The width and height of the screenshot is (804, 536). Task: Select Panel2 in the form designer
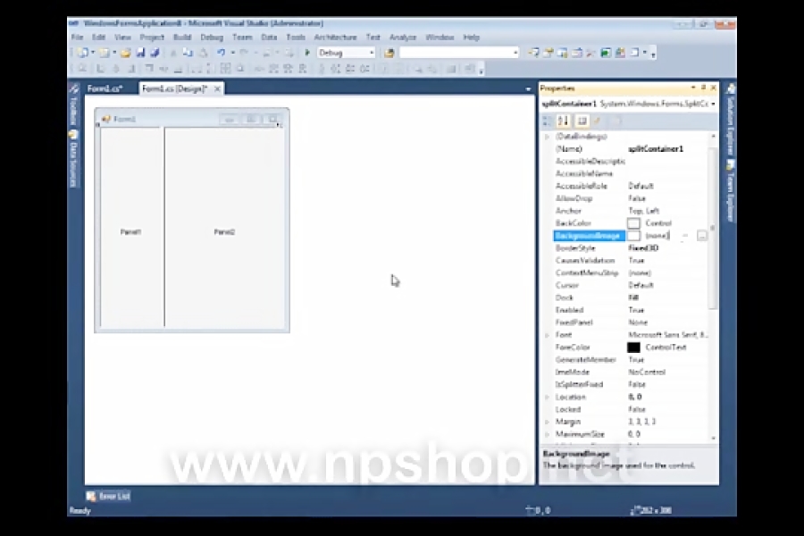point(224,231)
